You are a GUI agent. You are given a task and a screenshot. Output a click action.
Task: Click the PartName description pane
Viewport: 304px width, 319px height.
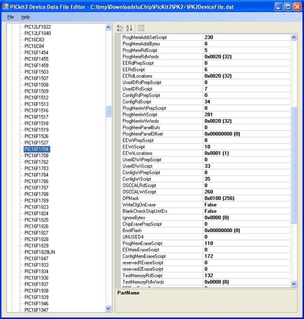coord(206,301)
